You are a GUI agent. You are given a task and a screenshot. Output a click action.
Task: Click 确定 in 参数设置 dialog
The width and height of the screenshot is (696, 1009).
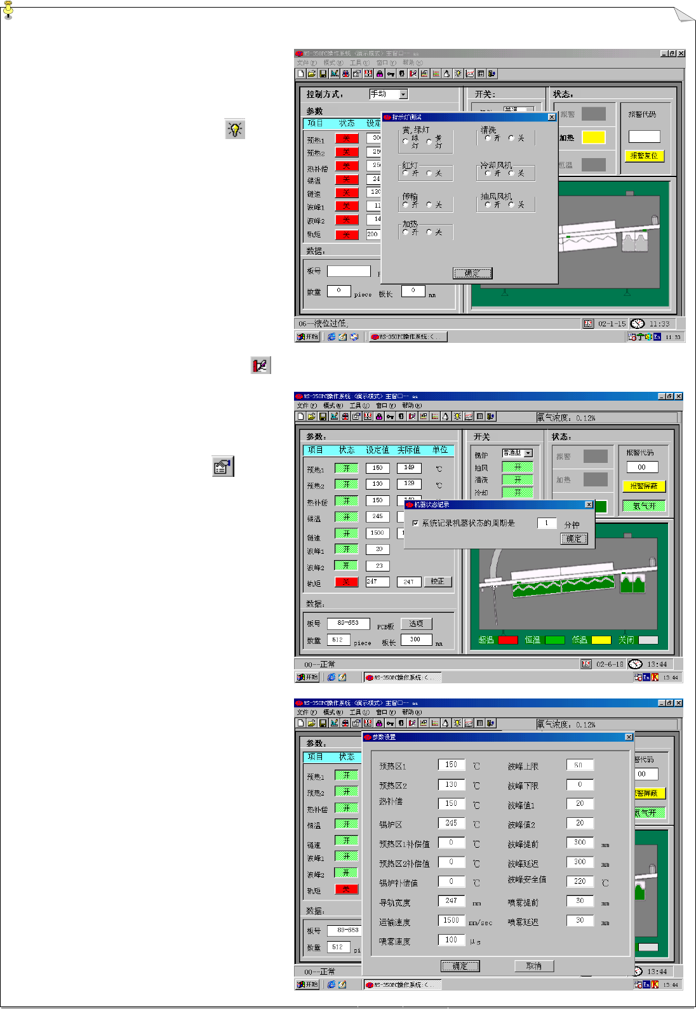[x=460, y=966]
